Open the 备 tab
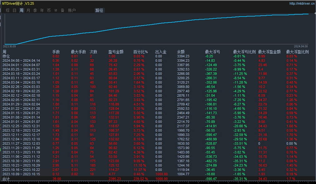Image resolution: width=316 pixels, height=184 pixels. (62, 10)
